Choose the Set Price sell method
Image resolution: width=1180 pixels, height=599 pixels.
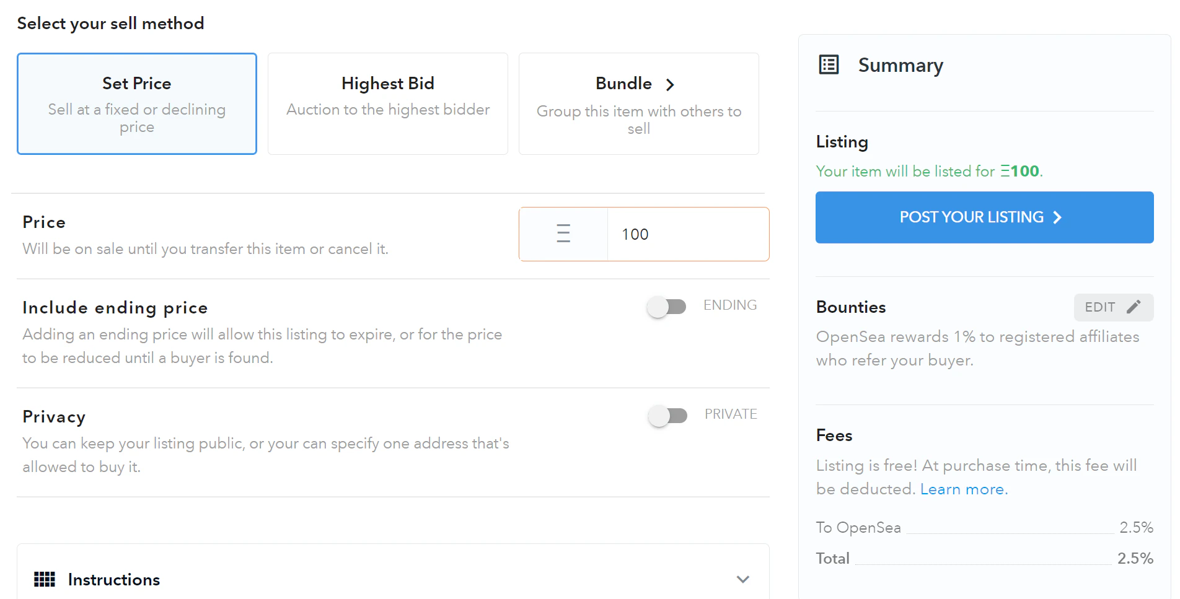pos(137,103)
